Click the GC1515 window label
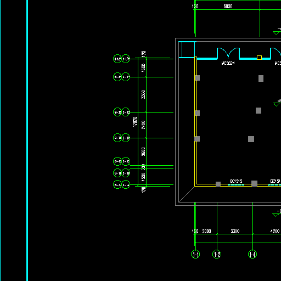The width and height of the screenshot is (281, 281). coord(236,181)
